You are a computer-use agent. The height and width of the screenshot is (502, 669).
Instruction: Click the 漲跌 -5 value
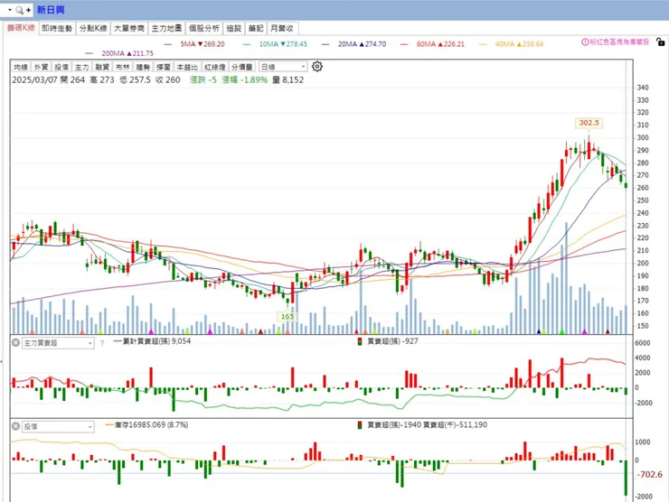(203, 79)
